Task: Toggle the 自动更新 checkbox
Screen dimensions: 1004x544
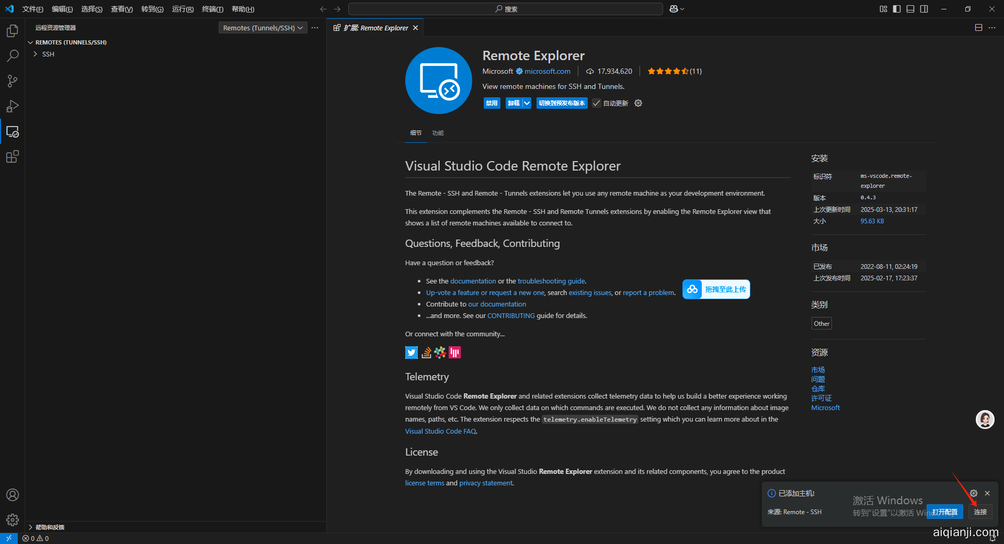Action: [x=597, y=103]
